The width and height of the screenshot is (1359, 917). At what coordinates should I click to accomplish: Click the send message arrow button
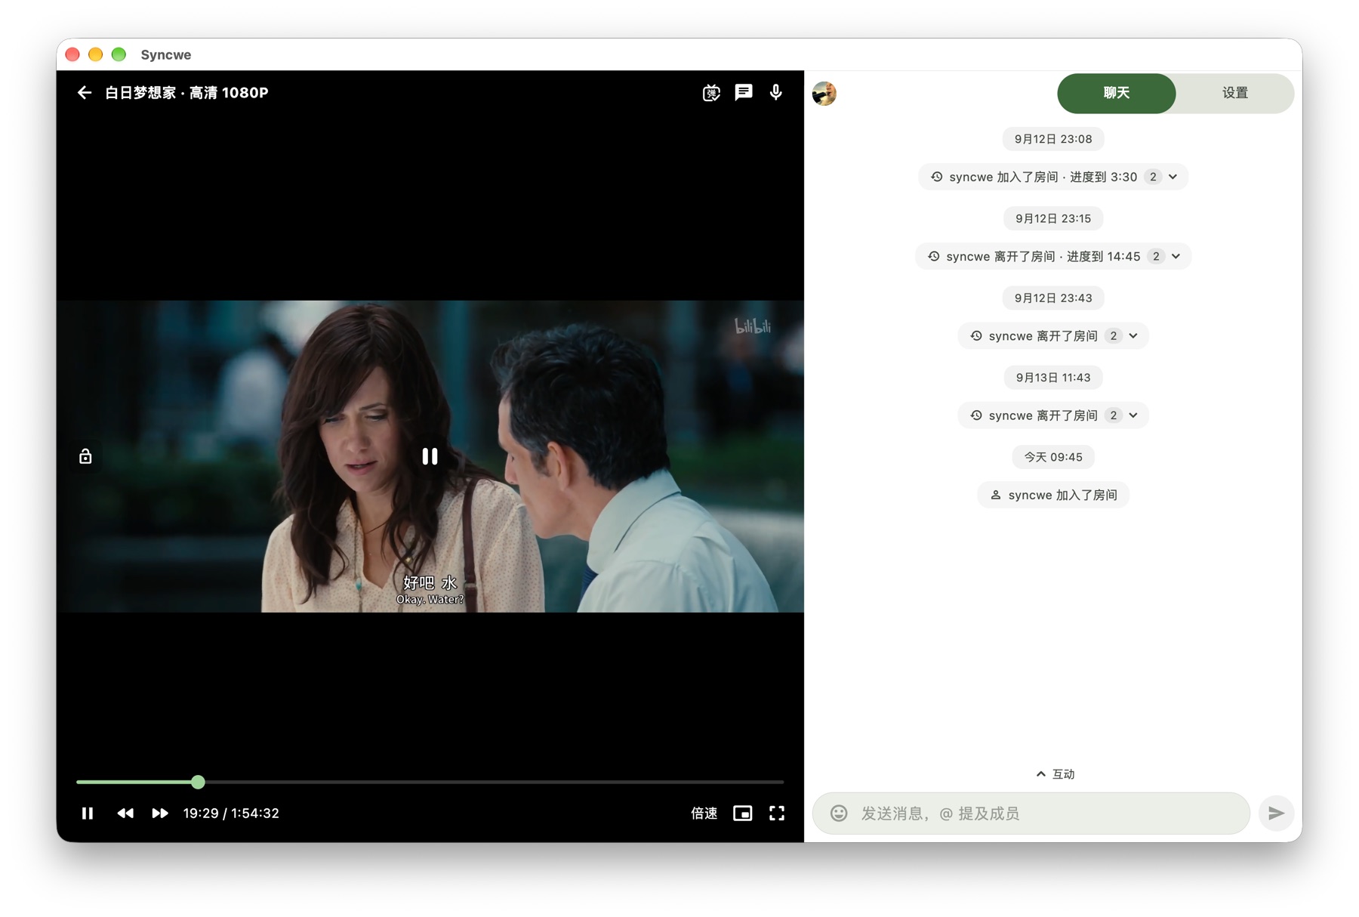[x=1276, y=813]
